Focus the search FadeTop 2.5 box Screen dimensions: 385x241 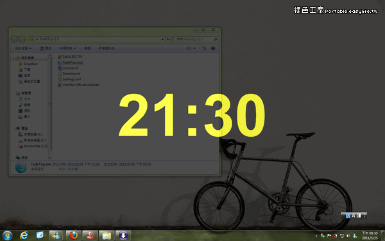click(196, 39)
